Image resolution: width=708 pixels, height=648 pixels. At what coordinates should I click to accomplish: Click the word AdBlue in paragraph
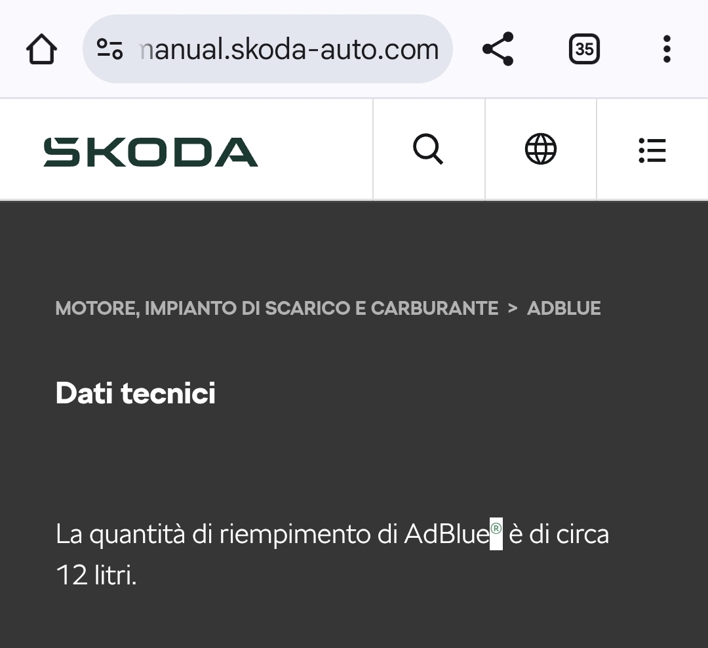tap(447, 534)
